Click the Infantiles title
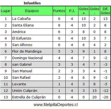The height and width of the screenshot is (109, 111). tap(32, 3)
